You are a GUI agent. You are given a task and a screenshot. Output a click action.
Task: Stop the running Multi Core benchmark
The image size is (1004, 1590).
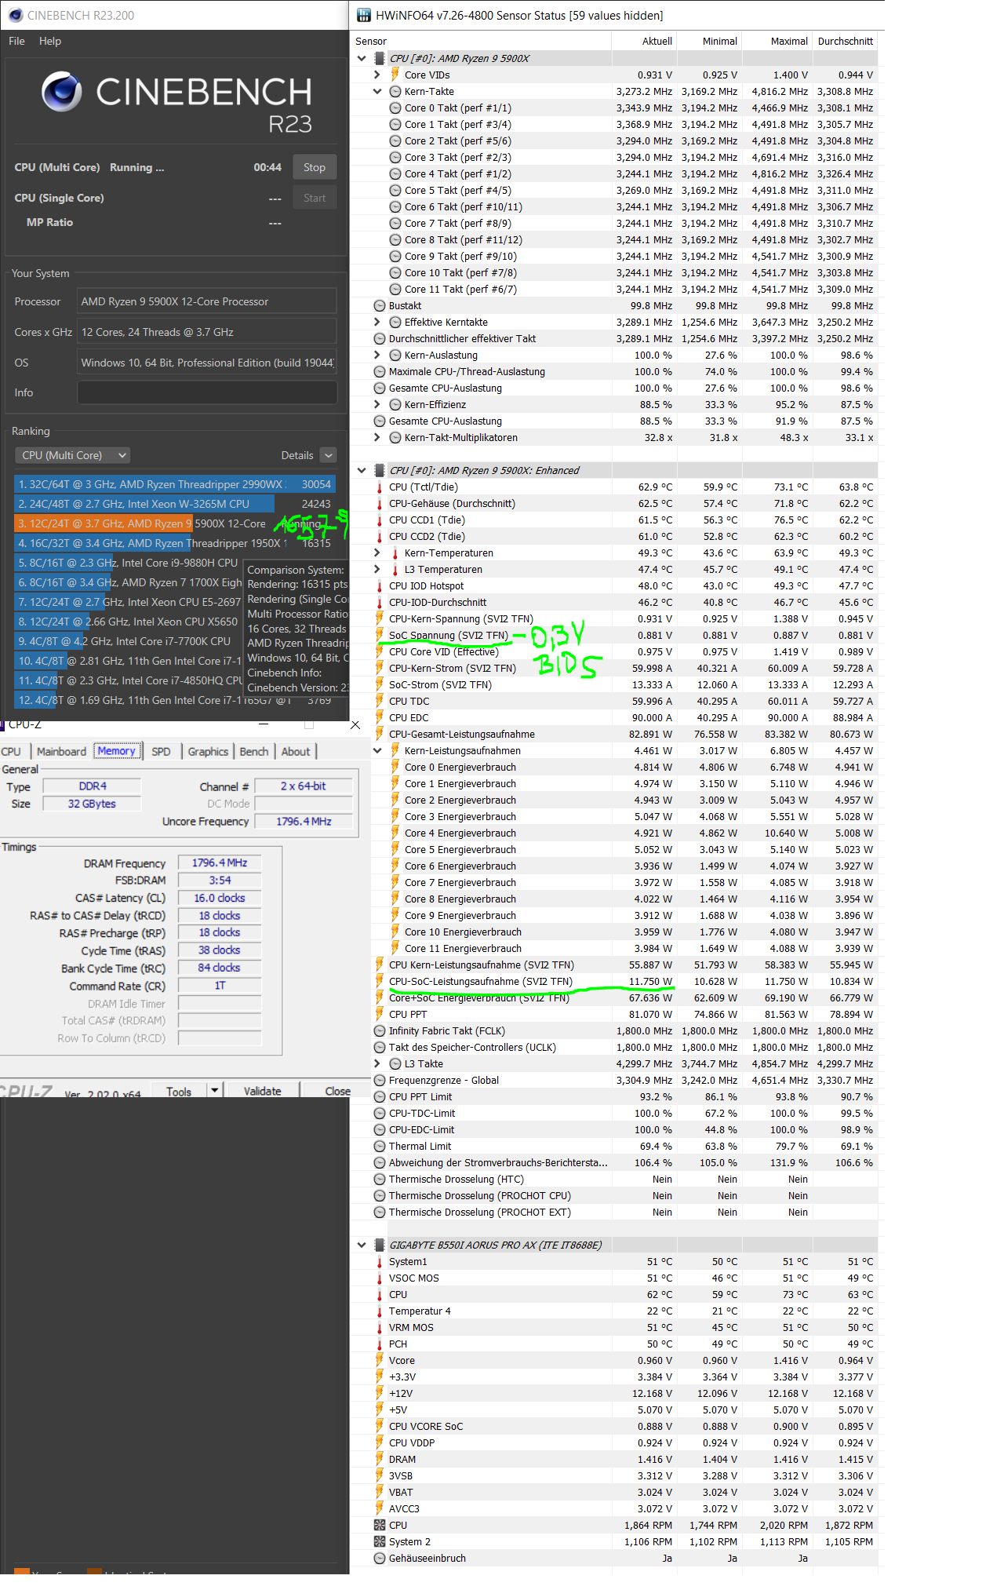(x=315, y=167)
